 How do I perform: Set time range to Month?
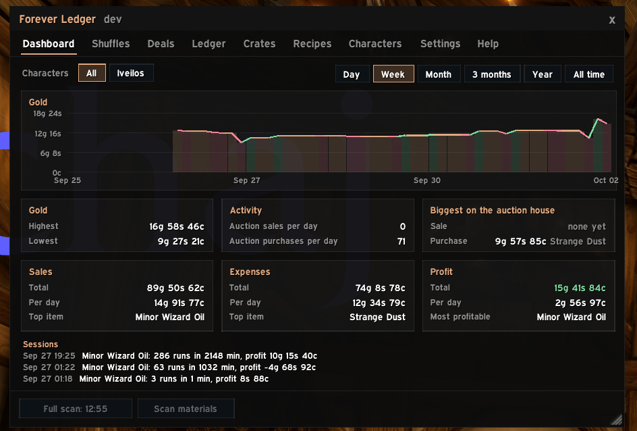pos(439,74)
